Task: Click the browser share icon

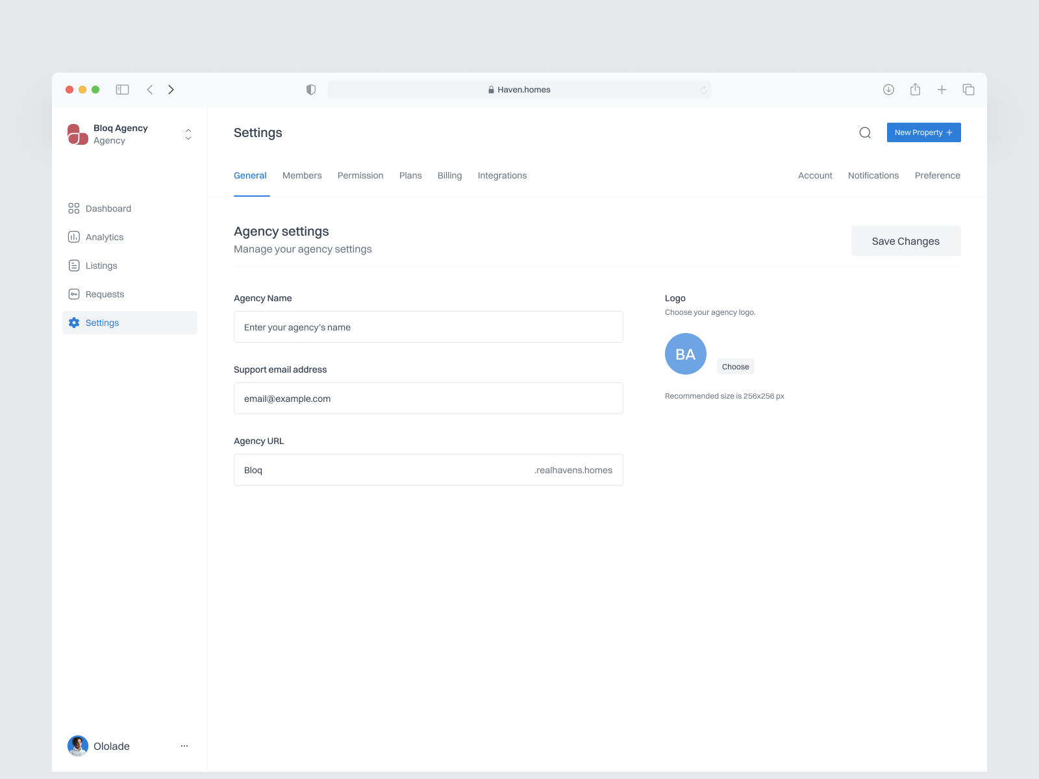Action: 915,90
